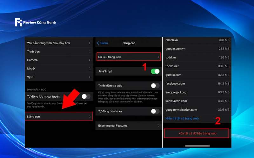Toggle Tự động lưu ngoại tuyến switch
The width and height of the screenshot is (254, 158).
point(86,96)
